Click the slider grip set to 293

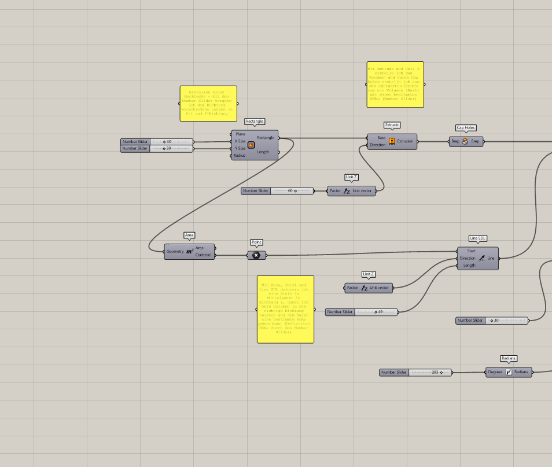coord(443,373)
